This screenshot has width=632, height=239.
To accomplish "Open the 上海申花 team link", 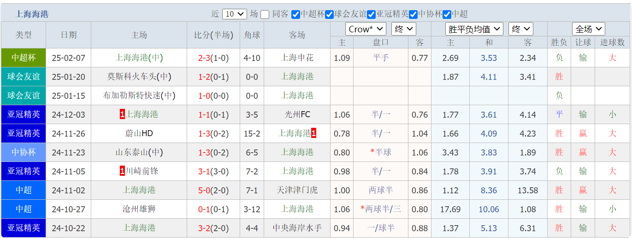I will 297,58.
